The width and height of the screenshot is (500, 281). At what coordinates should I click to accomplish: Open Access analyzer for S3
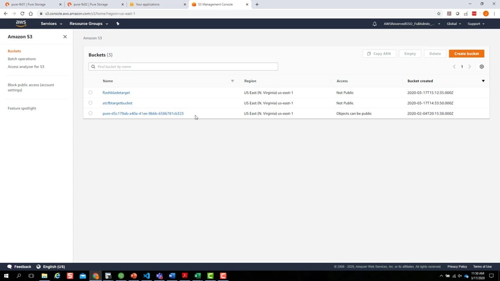click(26, 67)
